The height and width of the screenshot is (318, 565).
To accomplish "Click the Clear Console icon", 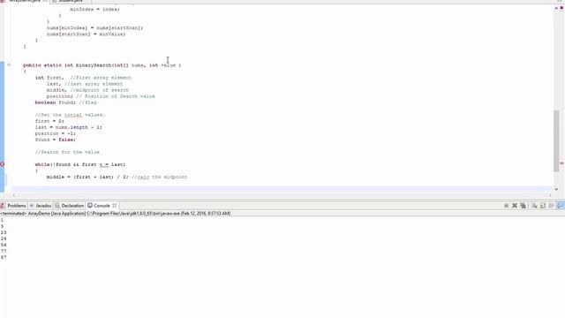I will pos(534,206).
